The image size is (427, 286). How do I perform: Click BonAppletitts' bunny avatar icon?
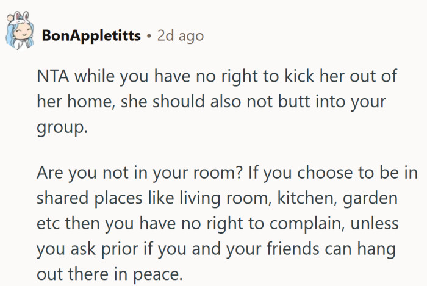18,34
